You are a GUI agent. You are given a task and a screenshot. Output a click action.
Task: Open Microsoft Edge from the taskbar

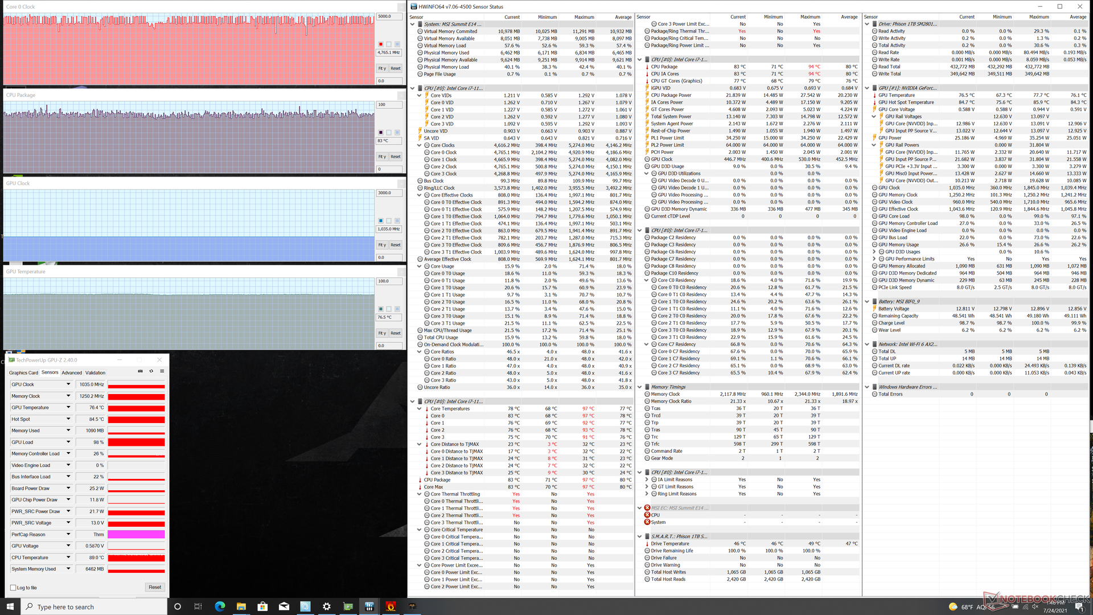click(x=220, y=606)
